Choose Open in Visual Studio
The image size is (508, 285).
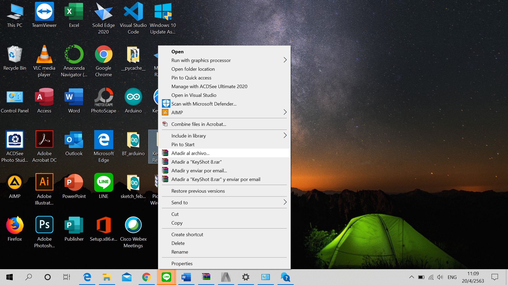pos(224,95)
